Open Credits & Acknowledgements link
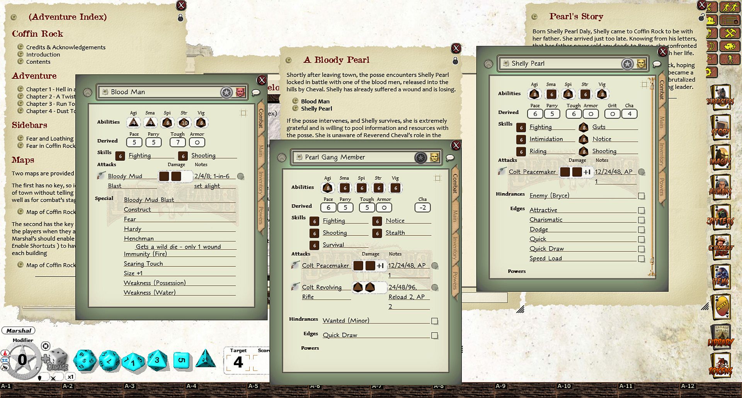Viewport: 742px width, 398px height. 66,47
